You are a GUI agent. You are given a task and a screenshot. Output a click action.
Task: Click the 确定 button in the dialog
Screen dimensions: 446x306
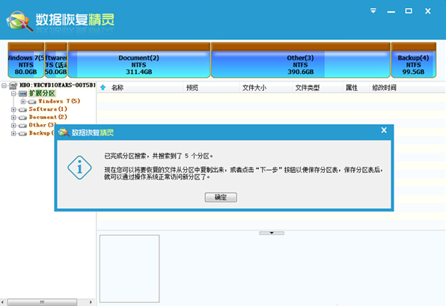[221, 197]
